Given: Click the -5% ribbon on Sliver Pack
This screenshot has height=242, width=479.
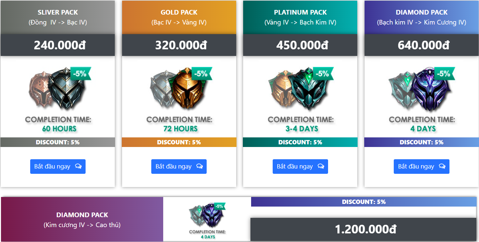Looking at the screenshot, I should (x=80, y=73).
